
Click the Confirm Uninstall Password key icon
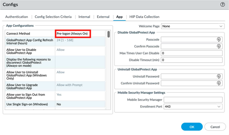[x=218, y=83]
